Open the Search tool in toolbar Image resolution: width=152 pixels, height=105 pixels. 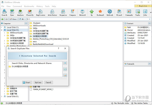click(4, 13)
